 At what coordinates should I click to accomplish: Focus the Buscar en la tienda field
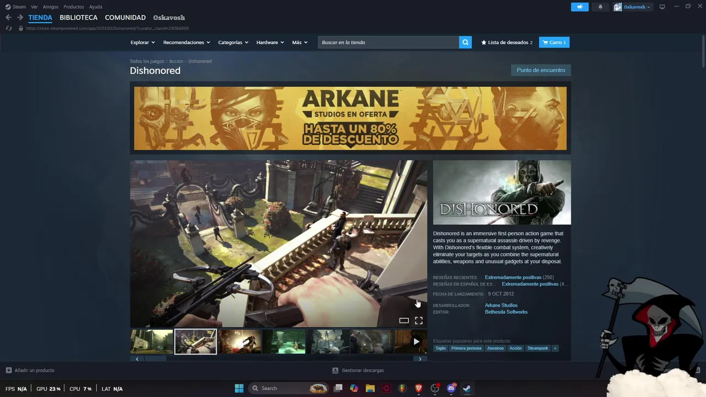click(x=388, y=42)
